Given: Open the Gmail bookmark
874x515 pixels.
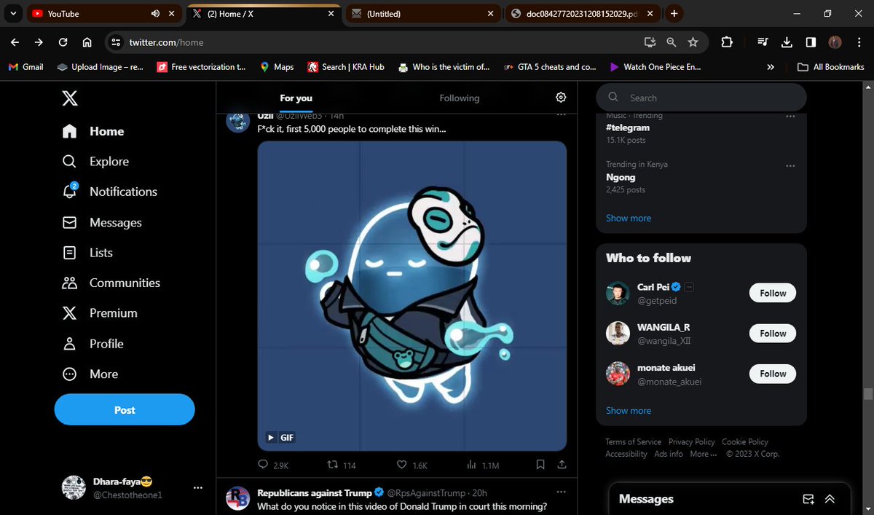Looking at the screenshot, I should point(26,66).
